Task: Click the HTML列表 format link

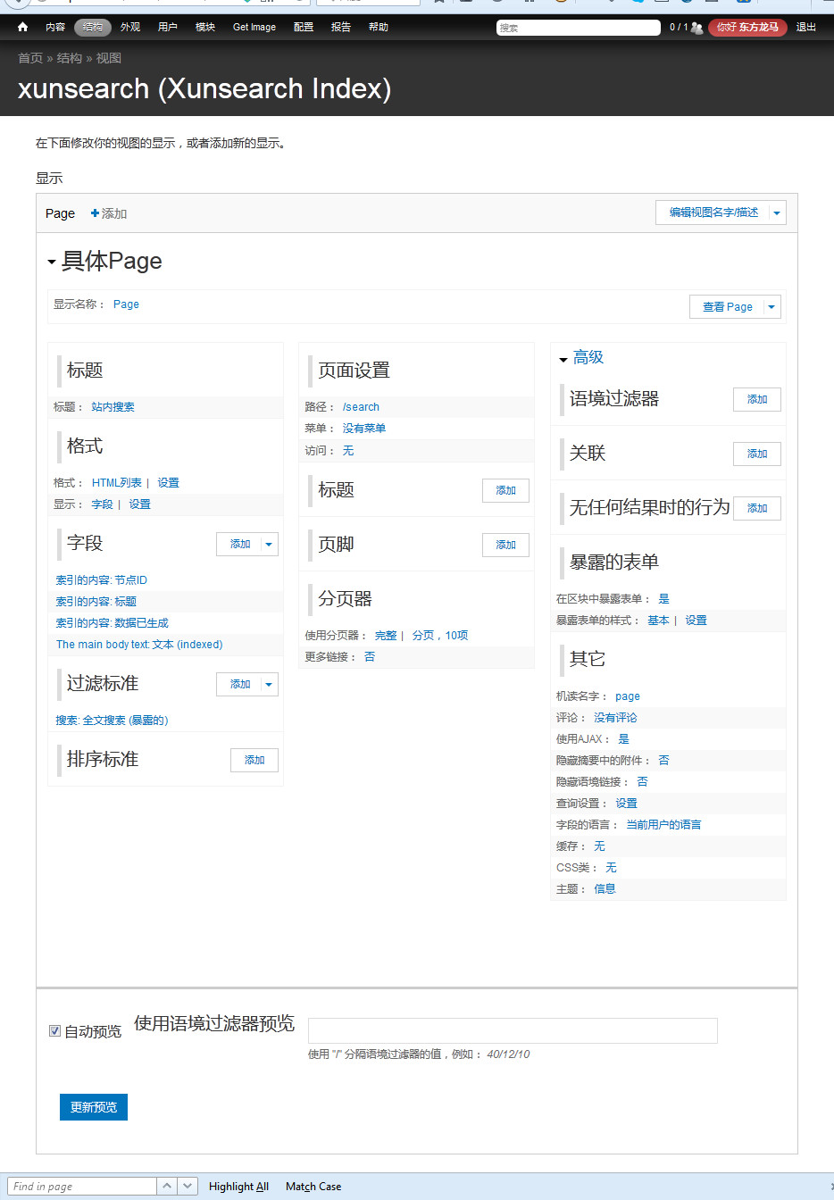Action: tap(117, 483)
